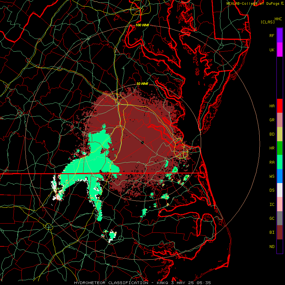The image size is (285, 285).
Task: Click the 50 NMI range ring label
Action: (142, 84)
